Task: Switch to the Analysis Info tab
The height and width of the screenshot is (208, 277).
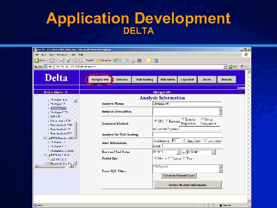Action: point(100,80)
